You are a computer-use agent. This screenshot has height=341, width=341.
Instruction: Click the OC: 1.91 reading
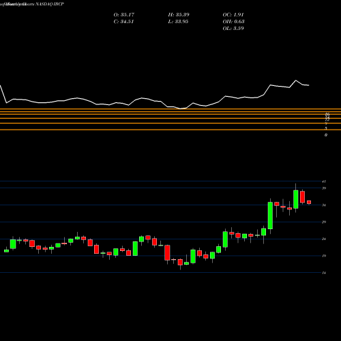click(x=233, y=15)
